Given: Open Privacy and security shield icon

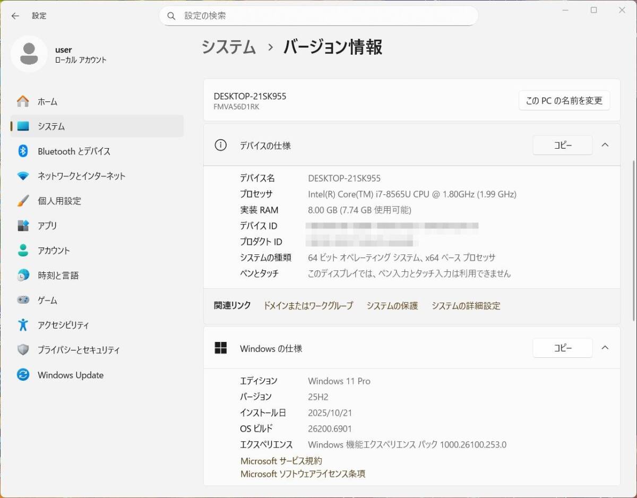Looking at the screenshot, I should pos(23,350).
